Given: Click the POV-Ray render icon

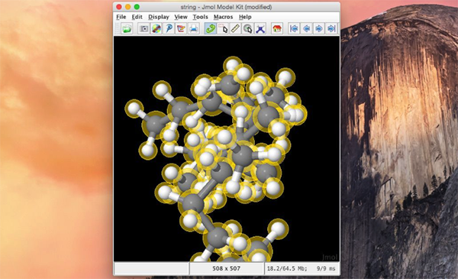Looking at the screenshot, I should tap(169, 28).
